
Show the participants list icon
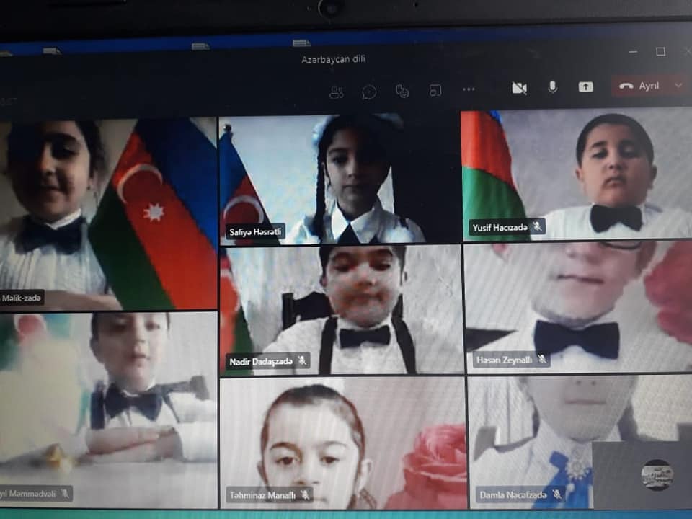click(337, 92)
